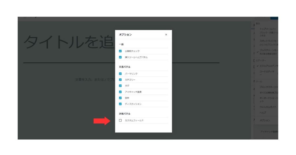296x155 pixels.
Task: Click the 文書パネル section heading
Action: click(125, 67)
